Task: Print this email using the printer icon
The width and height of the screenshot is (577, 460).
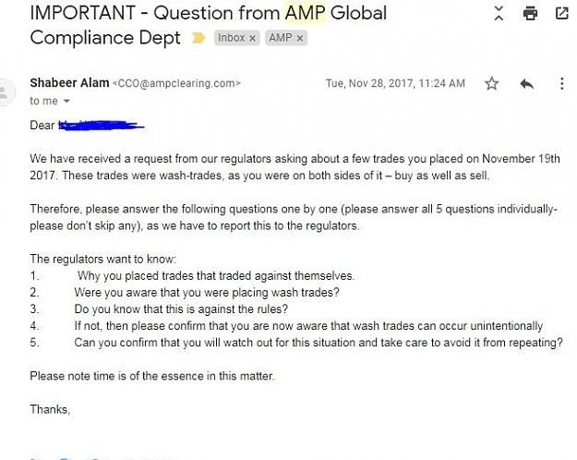Action: tap(530, 14)
